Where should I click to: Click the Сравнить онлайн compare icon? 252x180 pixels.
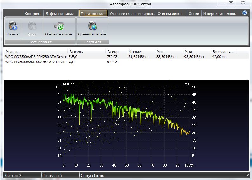tap(92, 26)
